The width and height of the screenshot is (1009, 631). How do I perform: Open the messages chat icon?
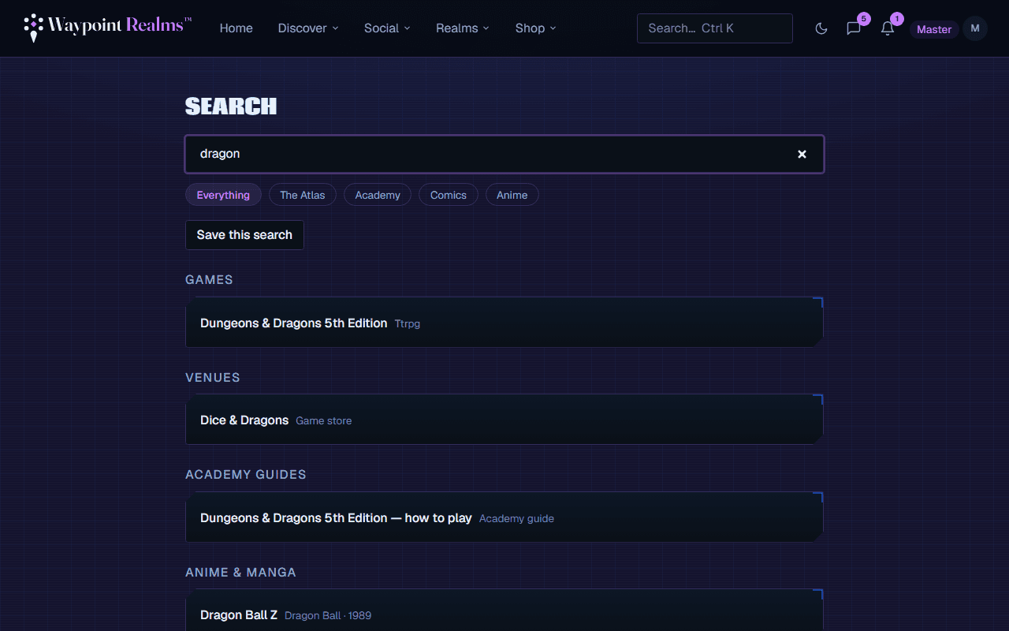(x=854, y=28)
